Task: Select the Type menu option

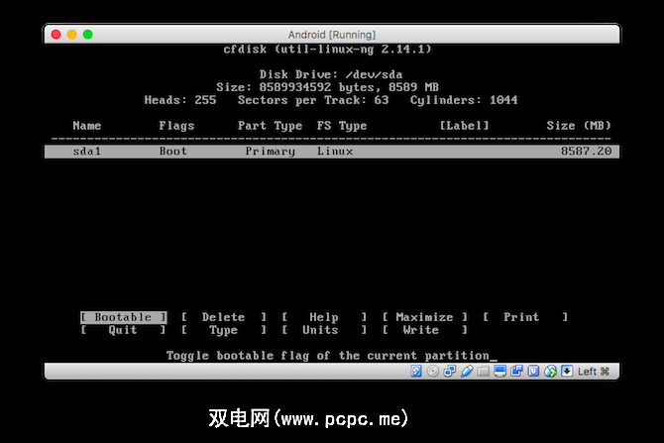Action: coord(224,330)
